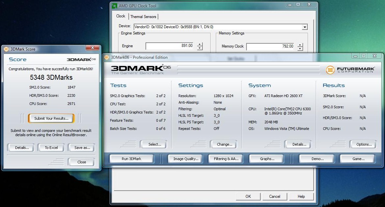Increase the Engine clock with up arrow
Image resolution: width=385 pixels, height=207 pixels.
click(200, 44)
